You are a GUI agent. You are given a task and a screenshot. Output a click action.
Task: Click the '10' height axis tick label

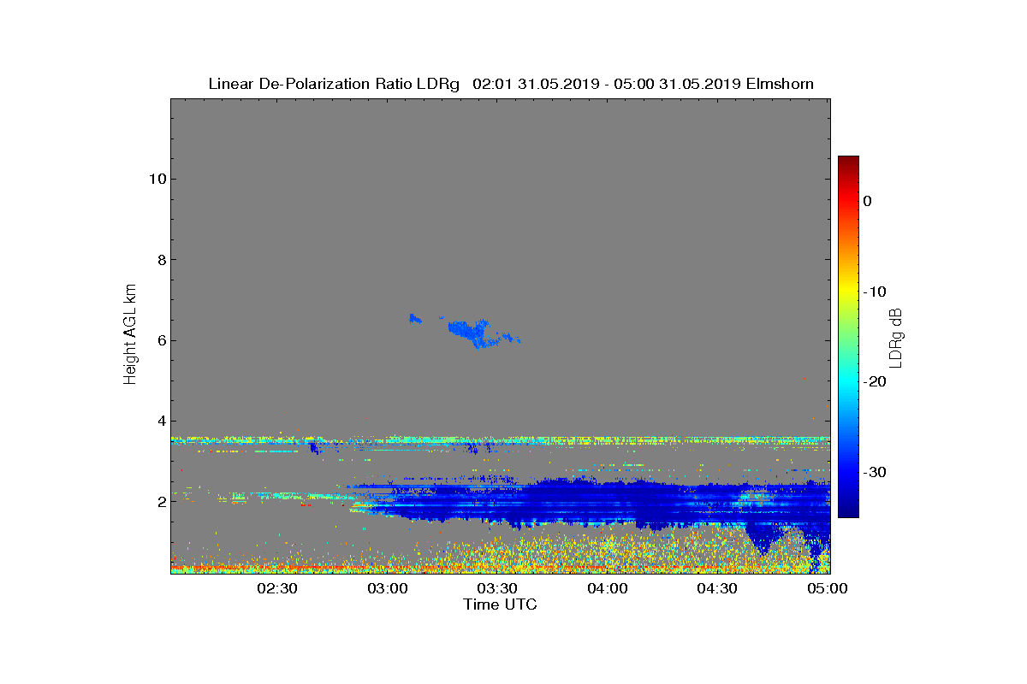point(157,179)
